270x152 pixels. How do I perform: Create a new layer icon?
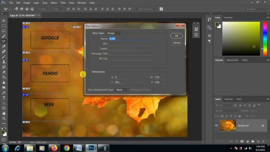pyautogui.click(x=258, y=141)
